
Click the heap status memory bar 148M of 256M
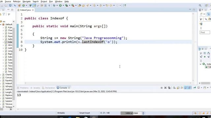(x=131, y=113)
